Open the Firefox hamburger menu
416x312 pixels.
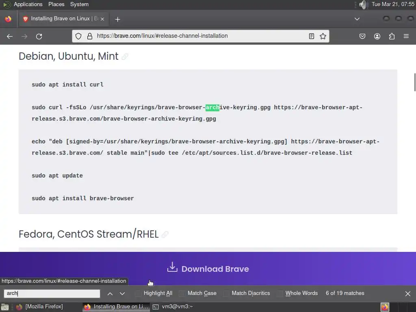point(406,36)
